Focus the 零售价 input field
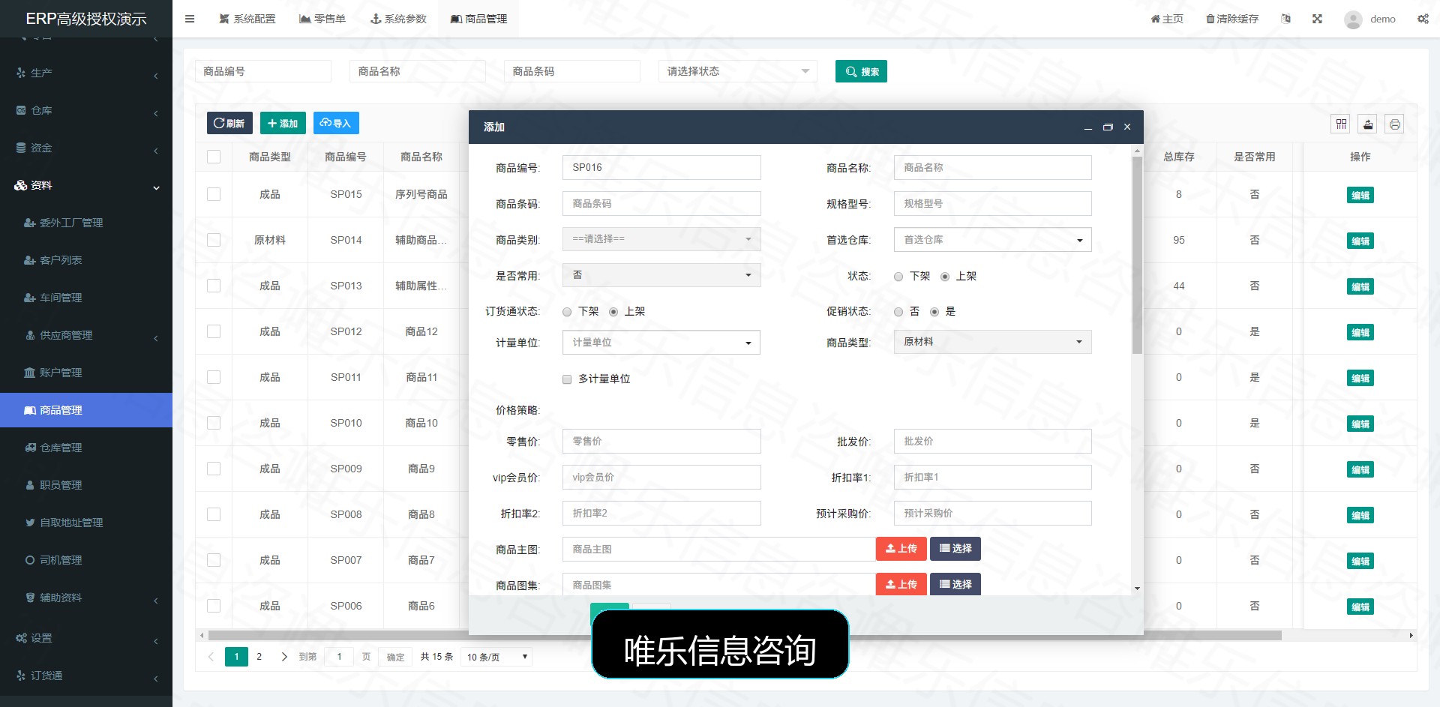 click(661, 442)
